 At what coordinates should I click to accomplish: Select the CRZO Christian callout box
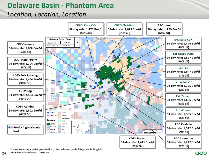click(x=124, y=29)
